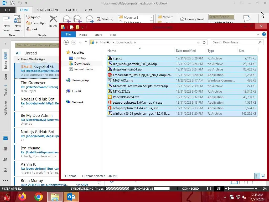Open Calendar icon in Outlook sidebar
269x202 pixels.
6,149
